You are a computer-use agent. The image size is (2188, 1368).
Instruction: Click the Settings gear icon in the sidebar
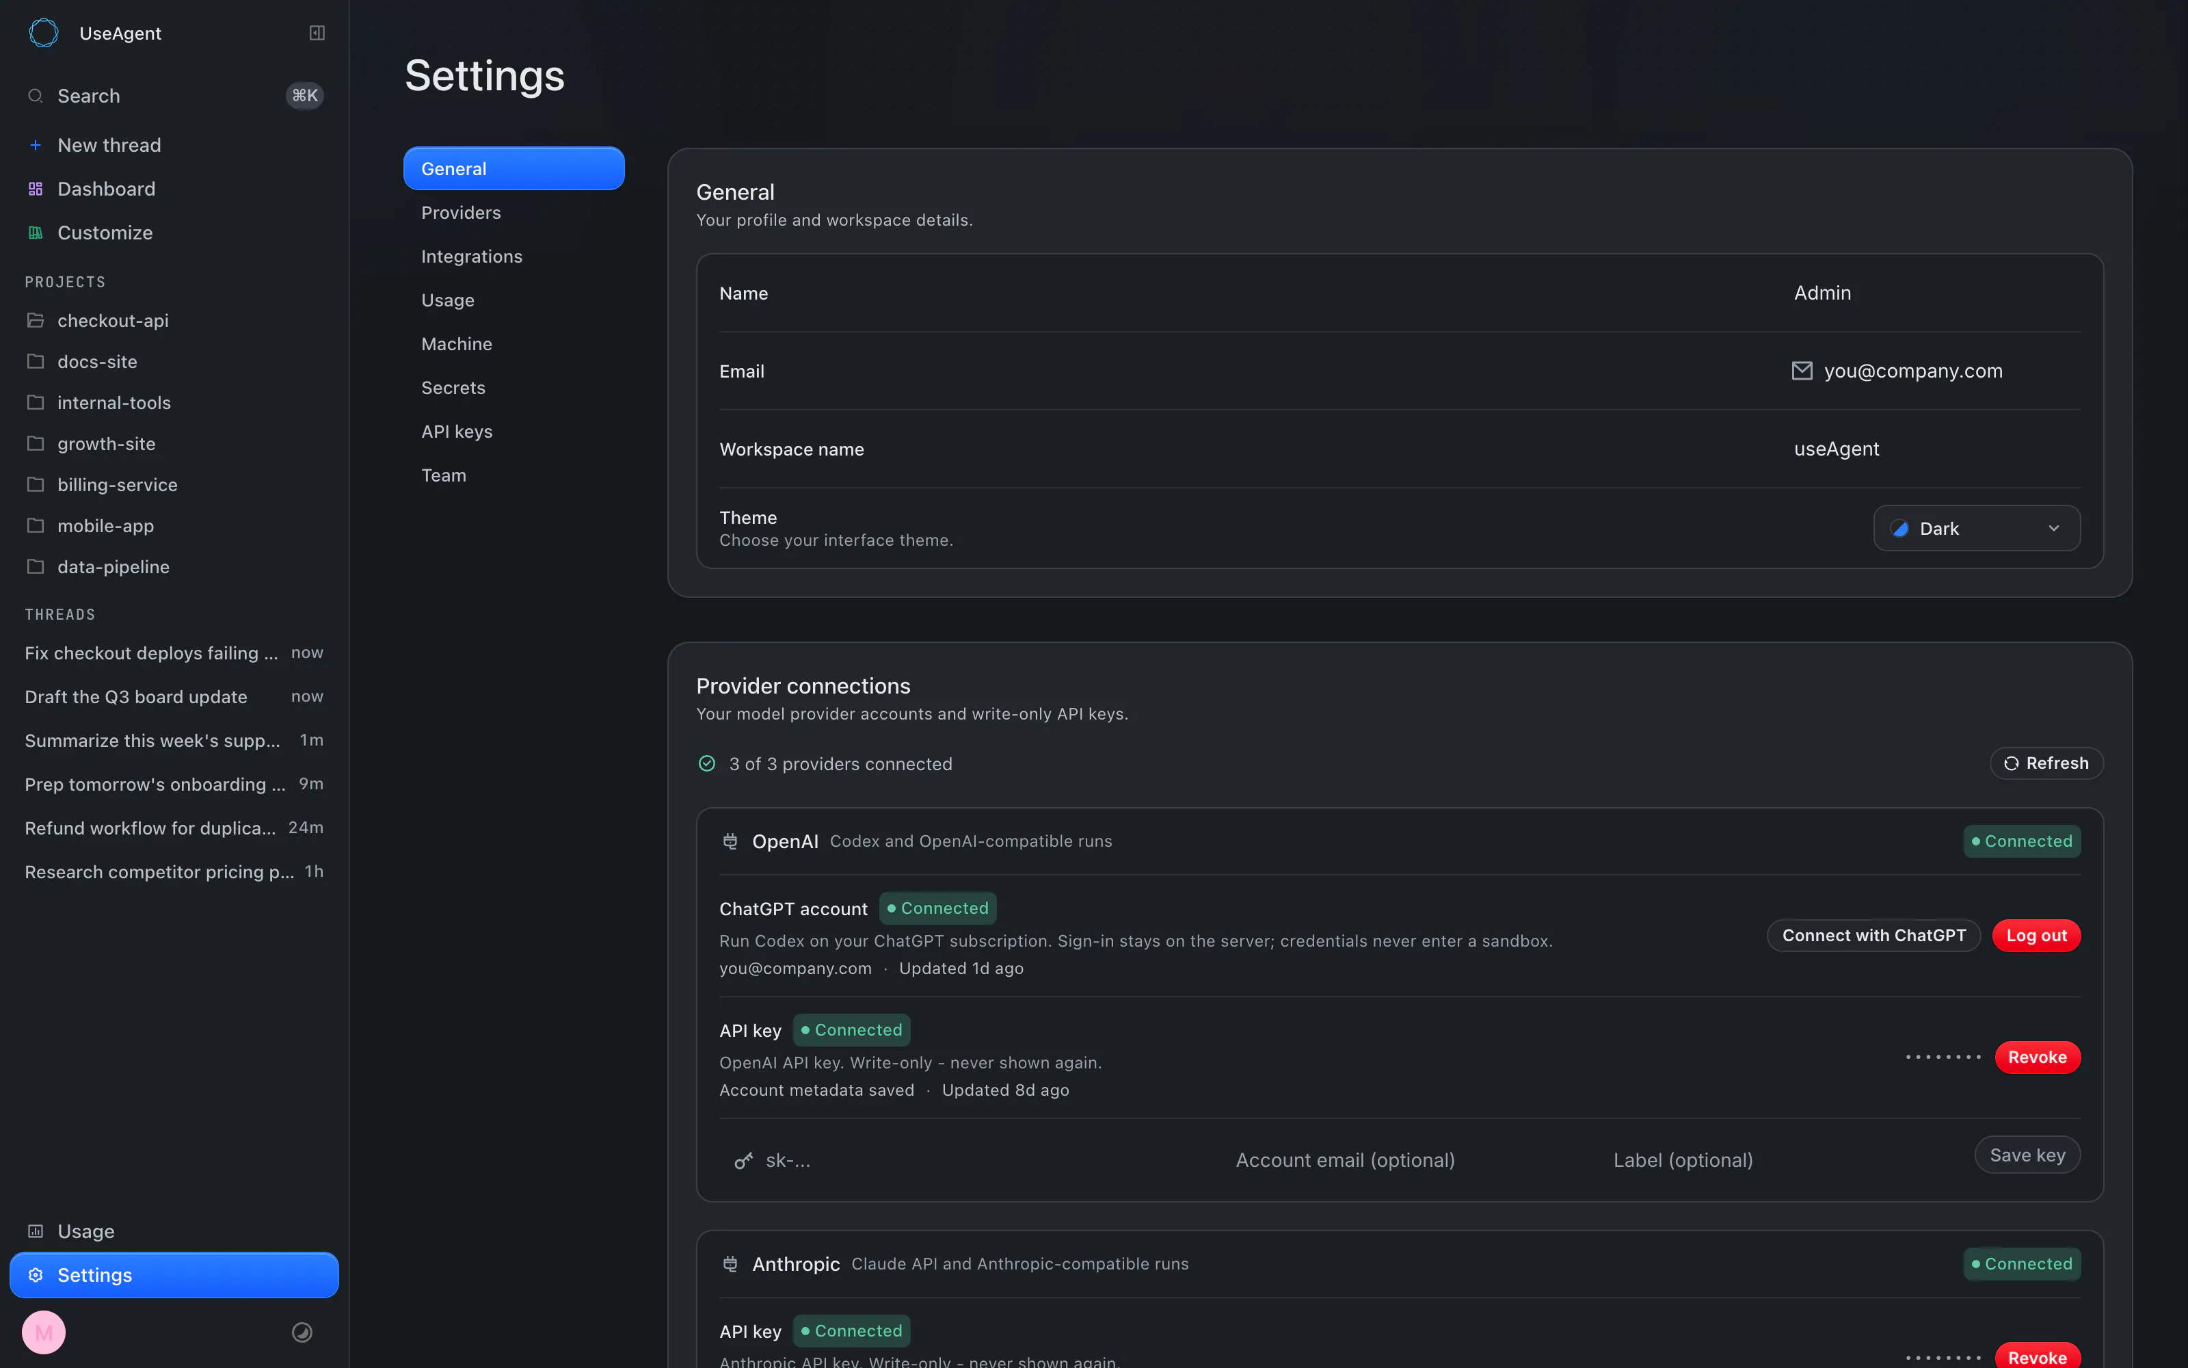pyautogui.click(x=36, y=1275)
